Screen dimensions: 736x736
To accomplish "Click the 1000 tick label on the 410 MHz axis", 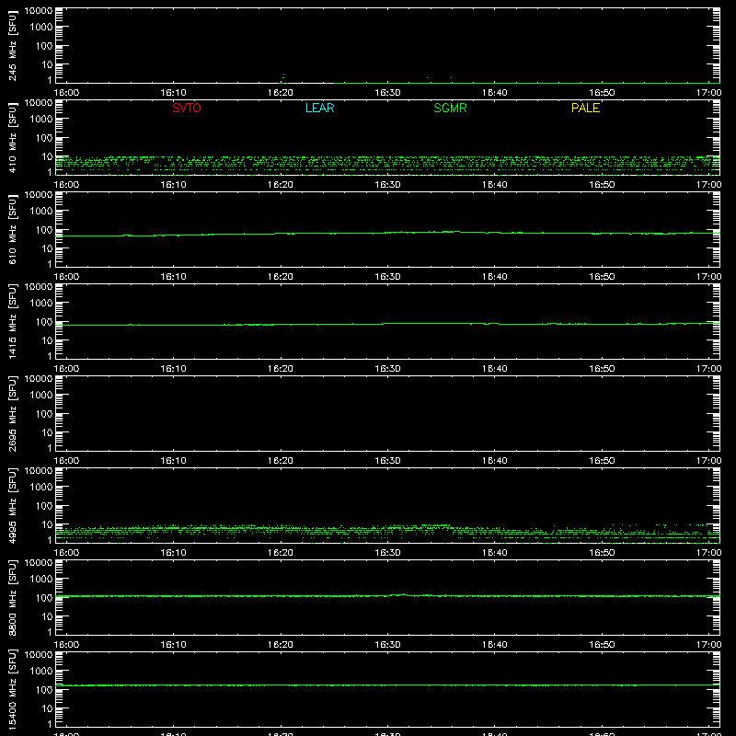I will click(41, 119).
